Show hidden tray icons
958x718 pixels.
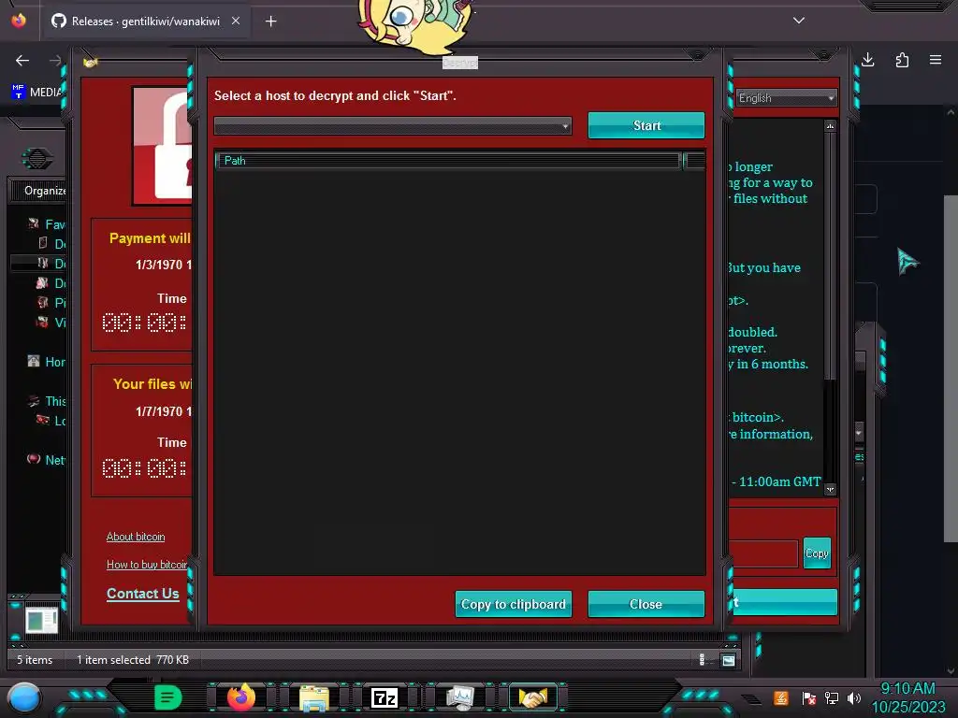(751, 699)
